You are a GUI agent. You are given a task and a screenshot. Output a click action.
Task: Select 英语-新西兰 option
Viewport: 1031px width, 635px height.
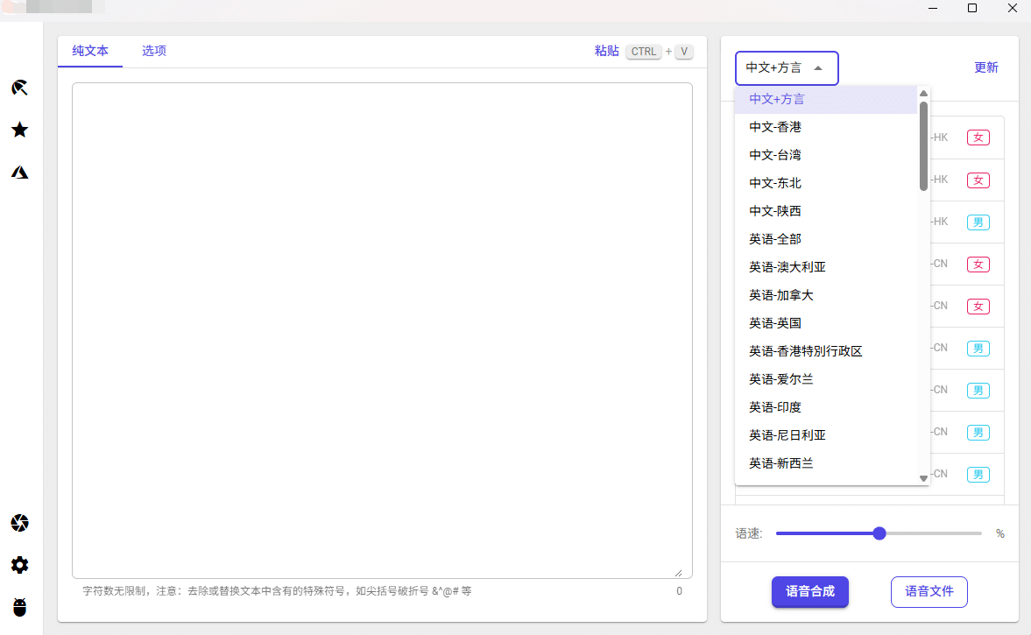[826, 463]
